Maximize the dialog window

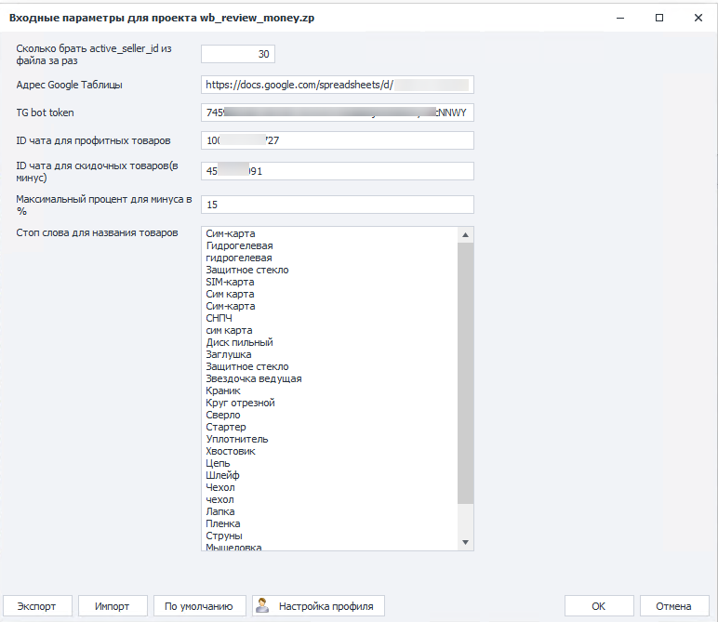tap(658, 18)
